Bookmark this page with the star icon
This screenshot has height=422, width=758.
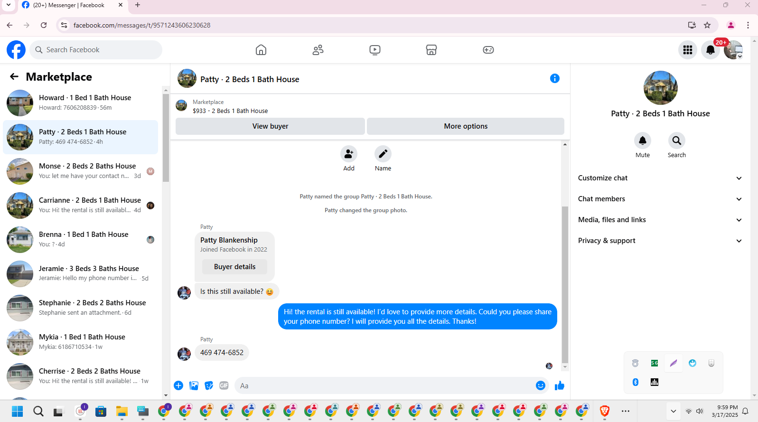(707, 25)
